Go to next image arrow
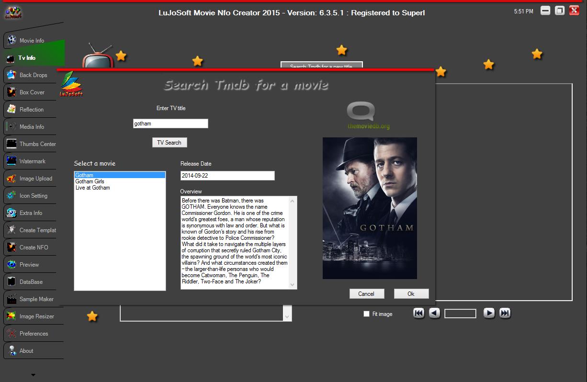This screenshot has height=382, width=587. coord(489,313)
